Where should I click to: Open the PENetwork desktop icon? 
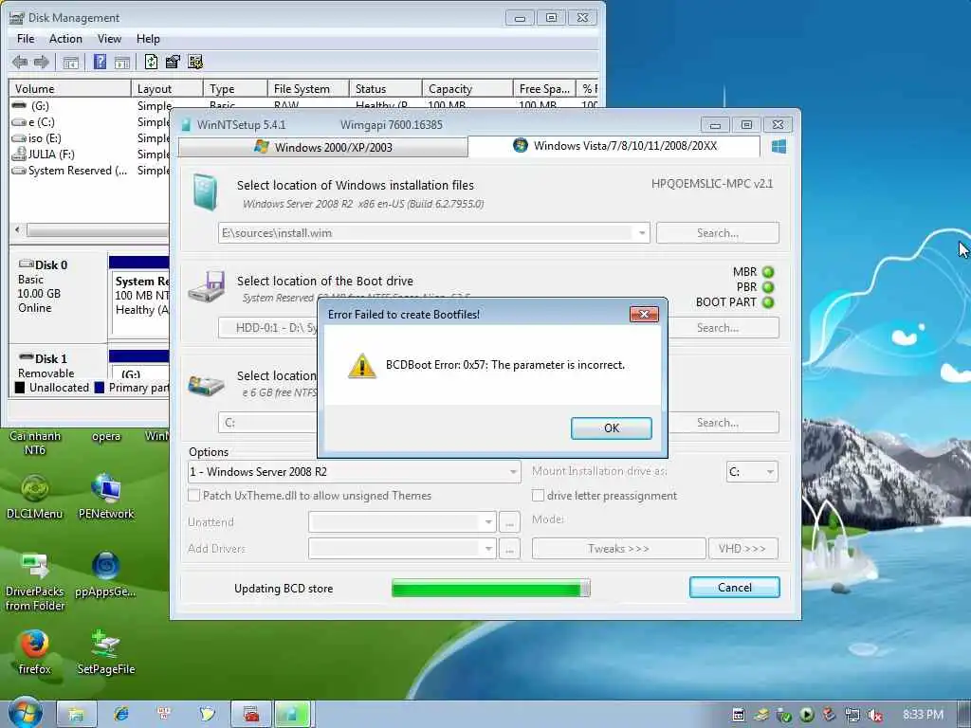106,497
